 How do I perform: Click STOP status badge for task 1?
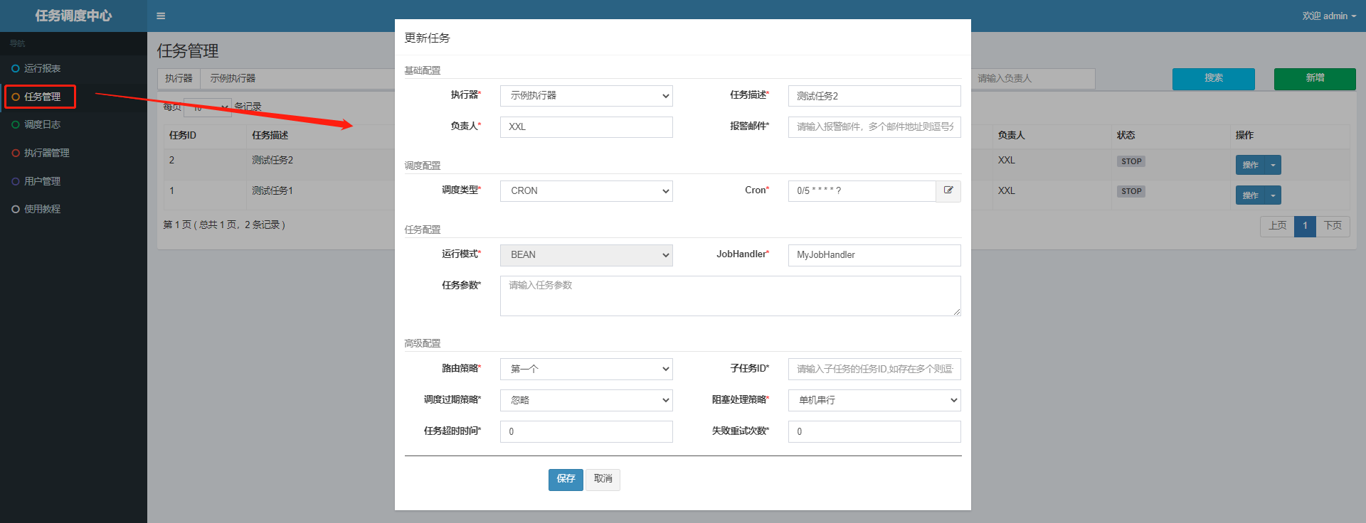[x=1131, y=191]
